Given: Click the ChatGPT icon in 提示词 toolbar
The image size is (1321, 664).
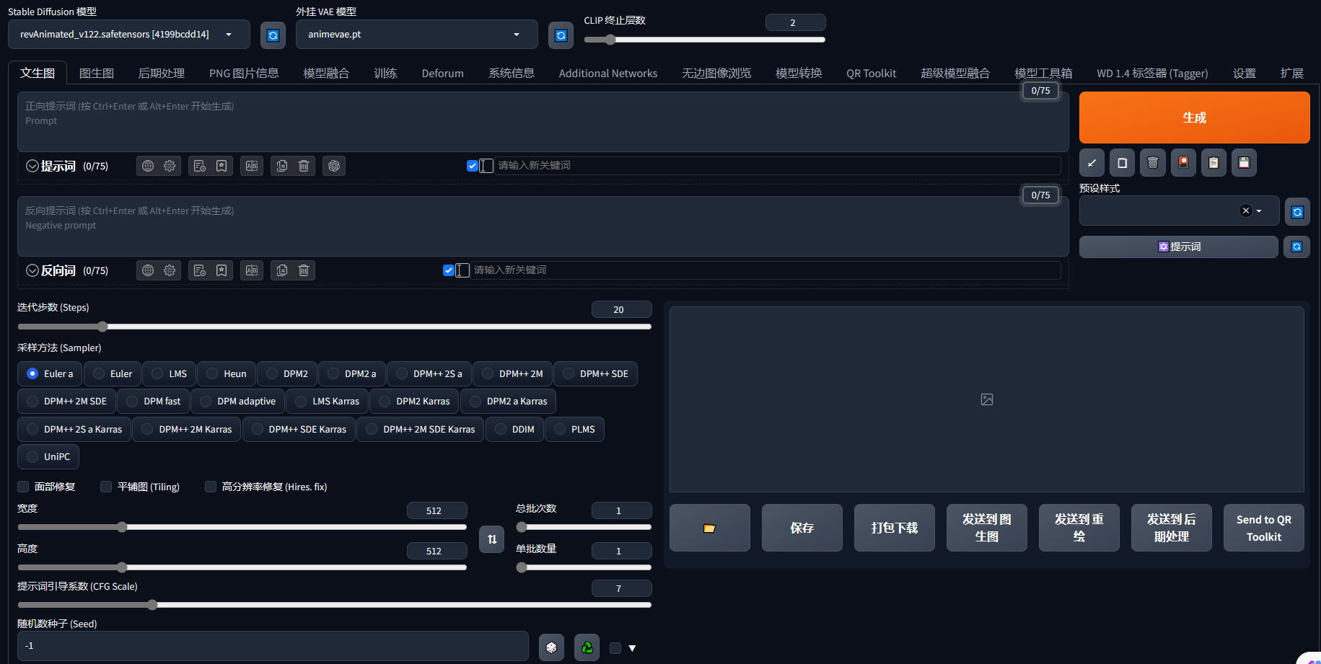Looking at the screenshot, I should (x=334, y=166).
